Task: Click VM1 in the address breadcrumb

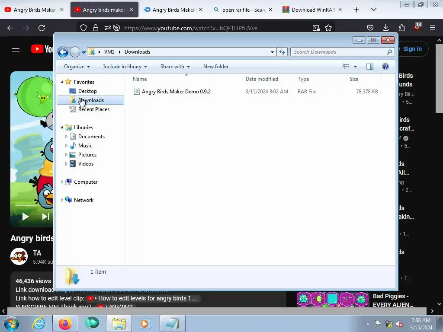Action: (x=109, y=52)
